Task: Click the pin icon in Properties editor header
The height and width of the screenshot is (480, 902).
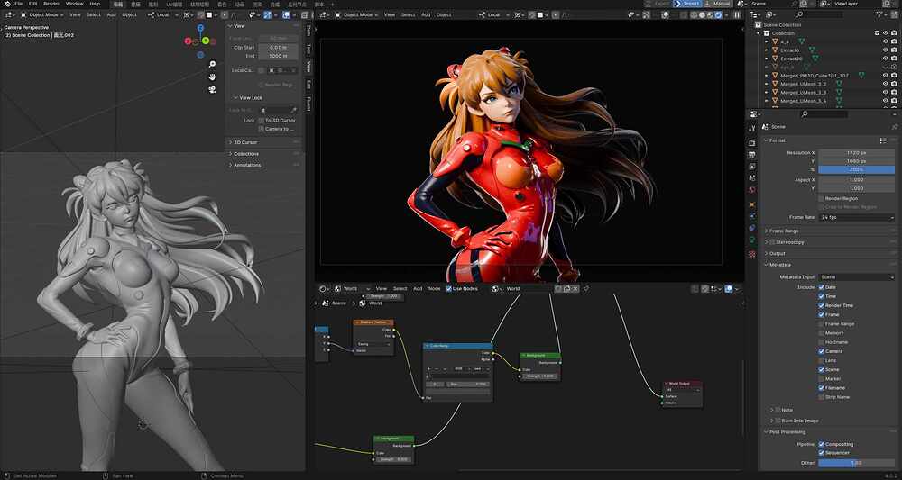Action: click(895, 127)
